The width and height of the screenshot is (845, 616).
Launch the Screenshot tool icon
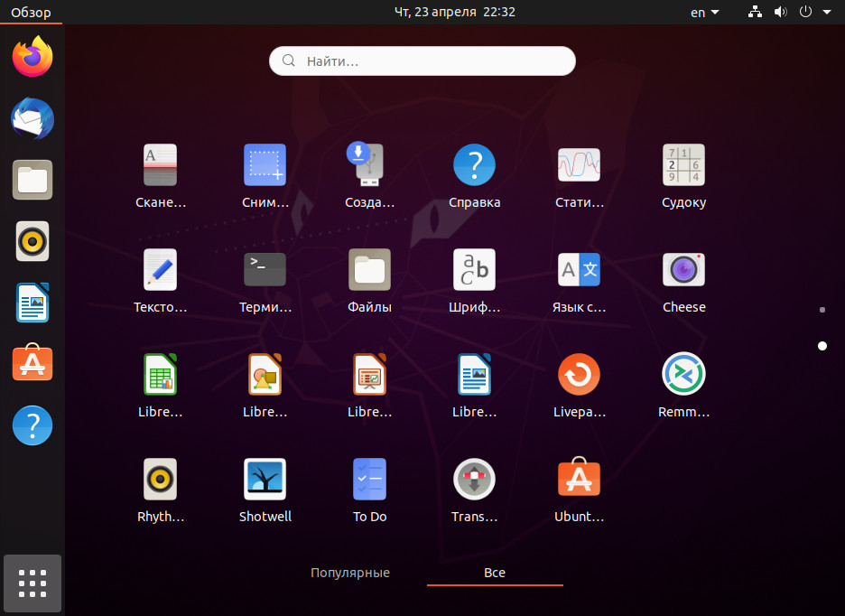pyautogui.click(x=265, y=165)
